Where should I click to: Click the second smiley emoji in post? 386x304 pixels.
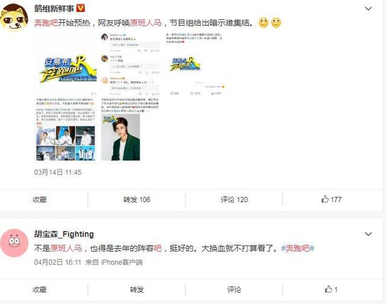tap(276, 23)
